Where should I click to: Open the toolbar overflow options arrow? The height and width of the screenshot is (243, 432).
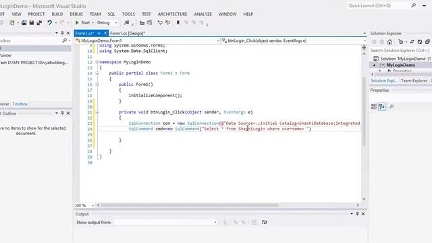pyautogui.click(x=207, y=24)
